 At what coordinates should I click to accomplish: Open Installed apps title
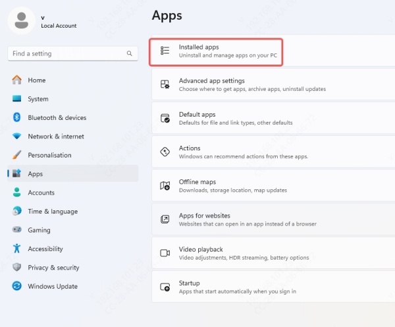pos(199,47)
